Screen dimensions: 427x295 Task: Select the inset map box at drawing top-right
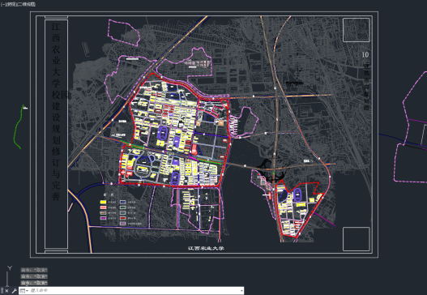357,30
